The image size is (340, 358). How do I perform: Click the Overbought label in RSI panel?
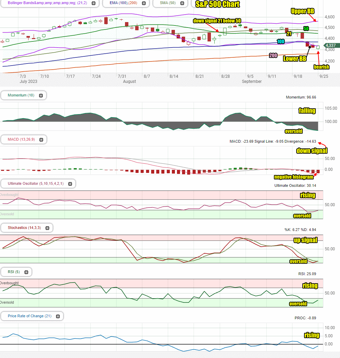click(9, 283)
